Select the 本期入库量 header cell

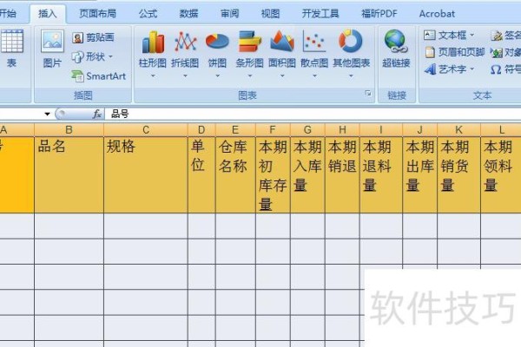(307, 174)
